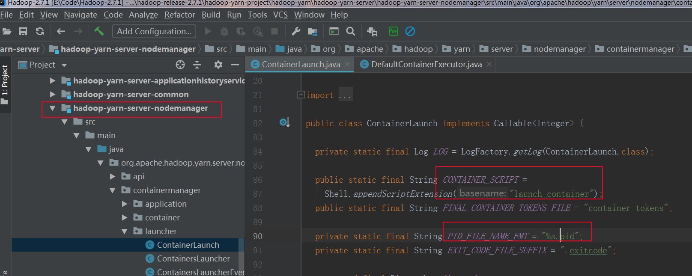This screenshot has height=276, width=692.
Task: Collapse the java folder arrow
Action: pyautogui.click(x=88, y=149)
